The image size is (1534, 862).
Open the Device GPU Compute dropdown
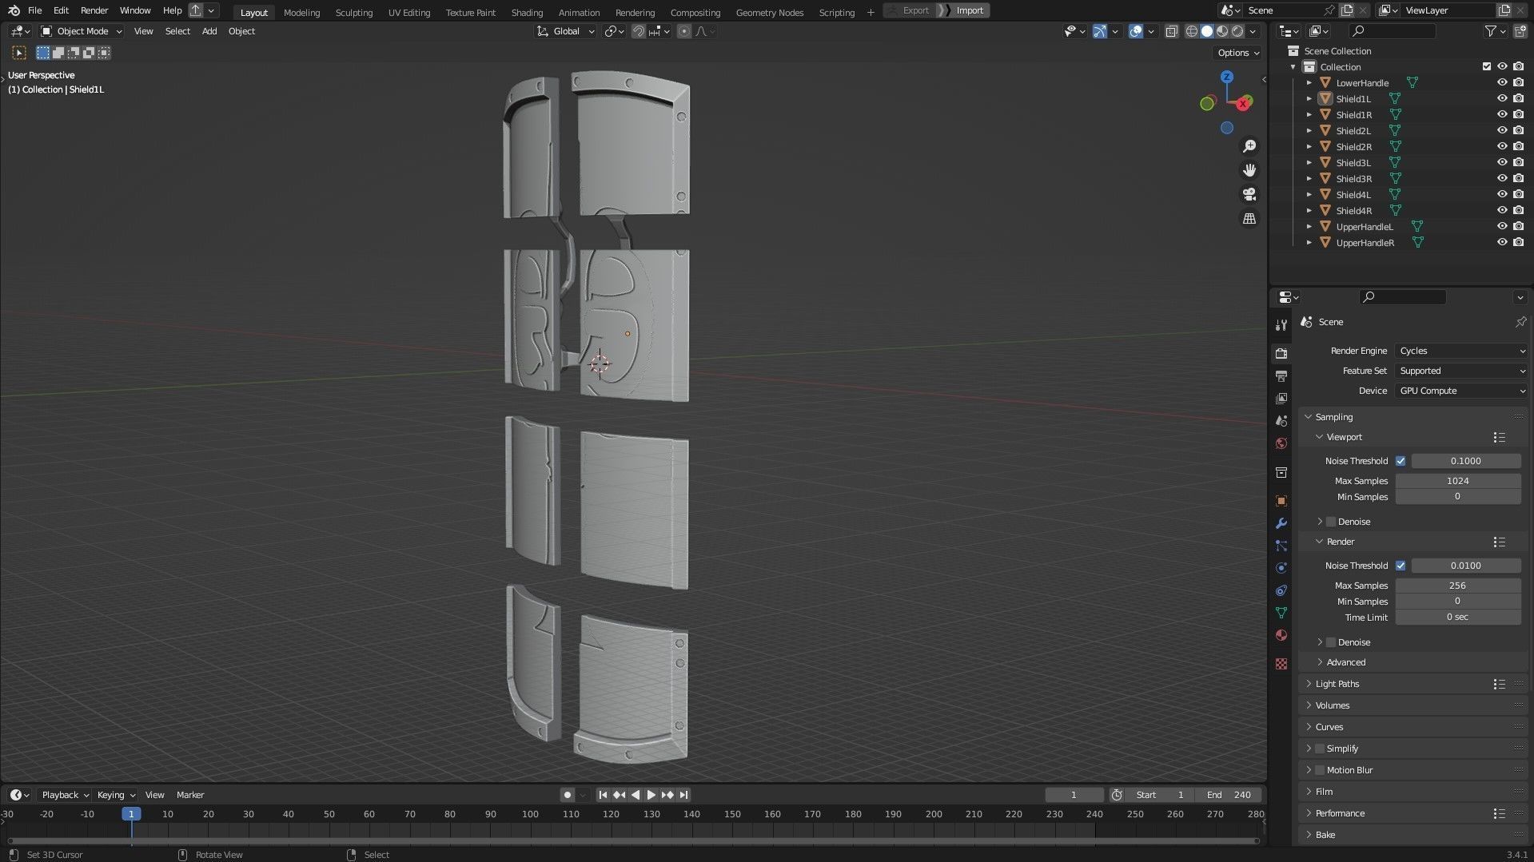pos(1461,391)
